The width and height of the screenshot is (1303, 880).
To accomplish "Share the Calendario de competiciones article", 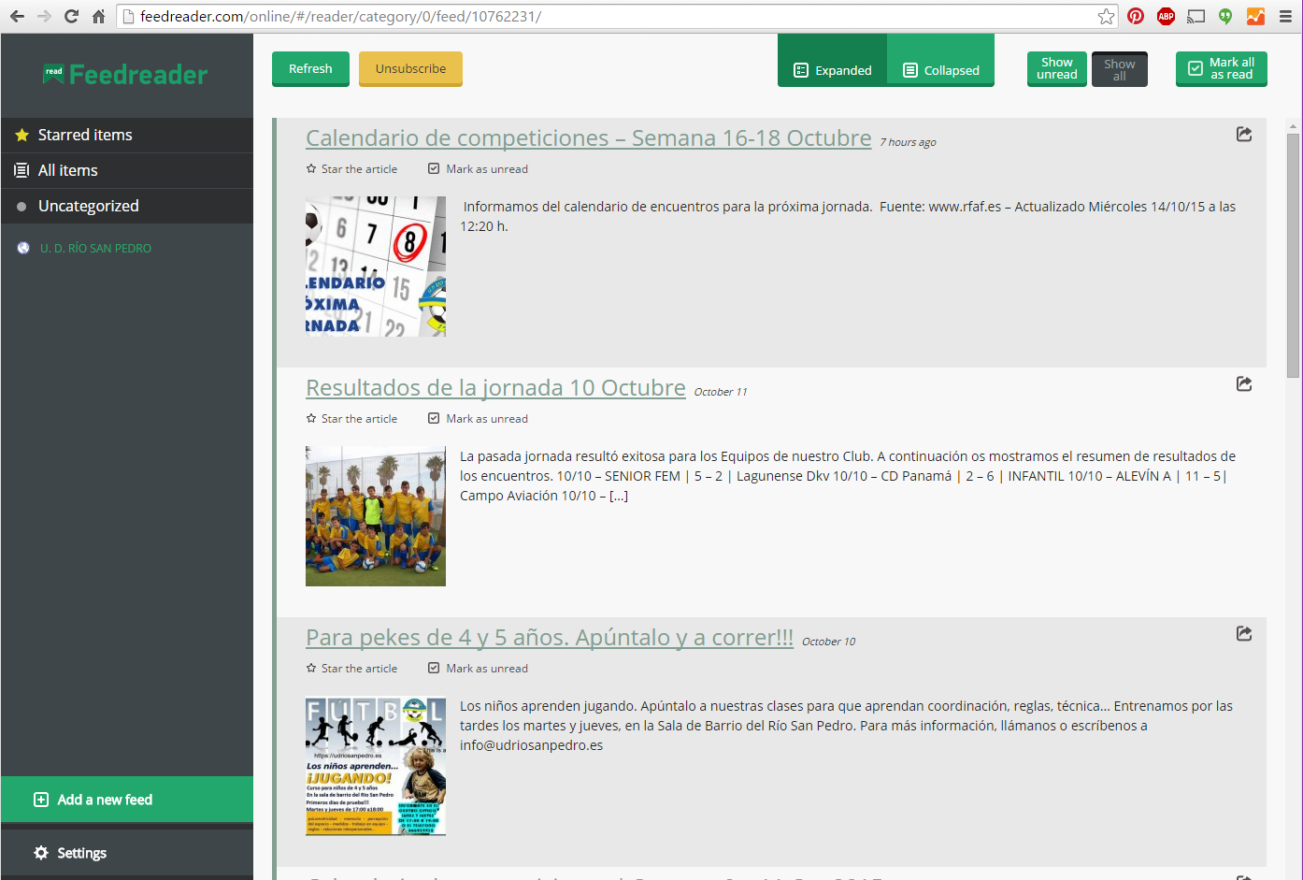I will (1244, 135).
